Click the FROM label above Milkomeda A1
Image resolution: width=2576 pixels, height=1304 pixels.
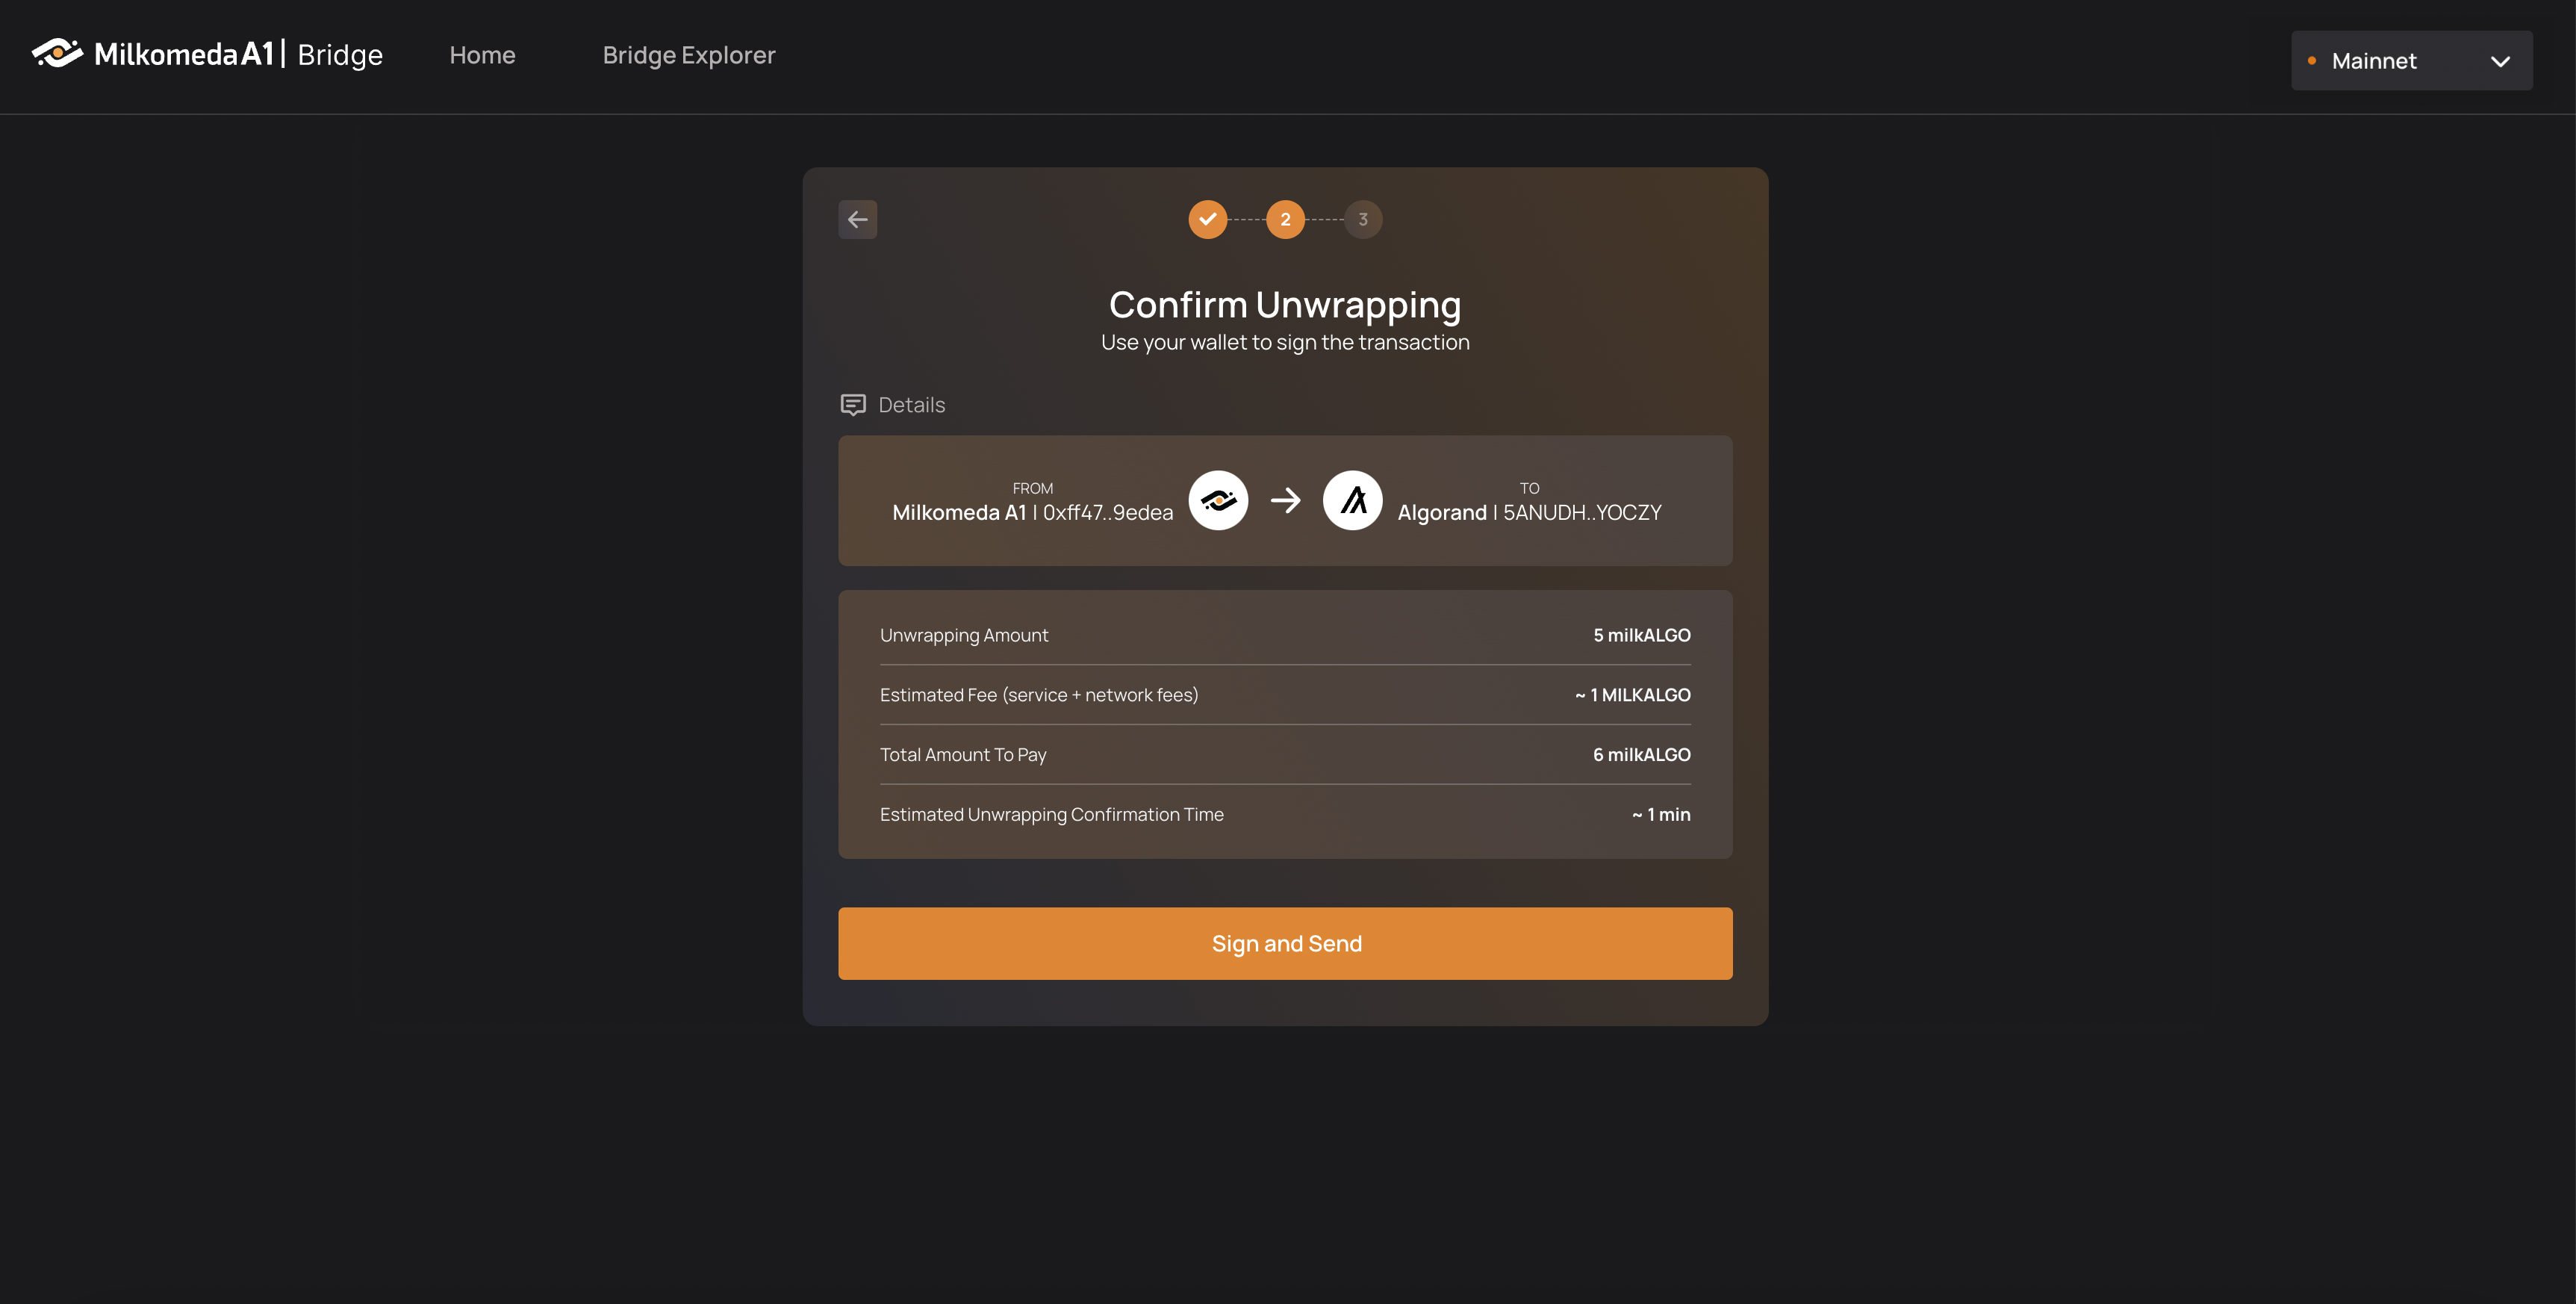(1032, 488)
